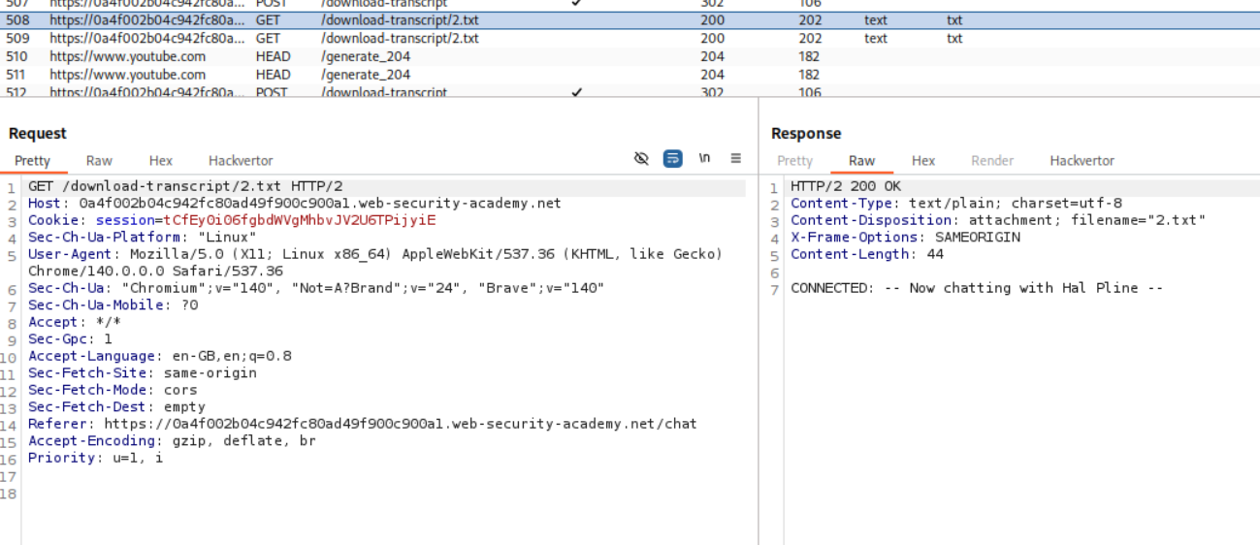Toggle the blue line wrap icon
Viewport: 1260px width, 545px height.
click(672, 159)
